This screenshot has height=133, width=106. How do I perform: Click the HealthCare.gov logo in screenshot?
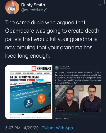[x=18, y=84]
